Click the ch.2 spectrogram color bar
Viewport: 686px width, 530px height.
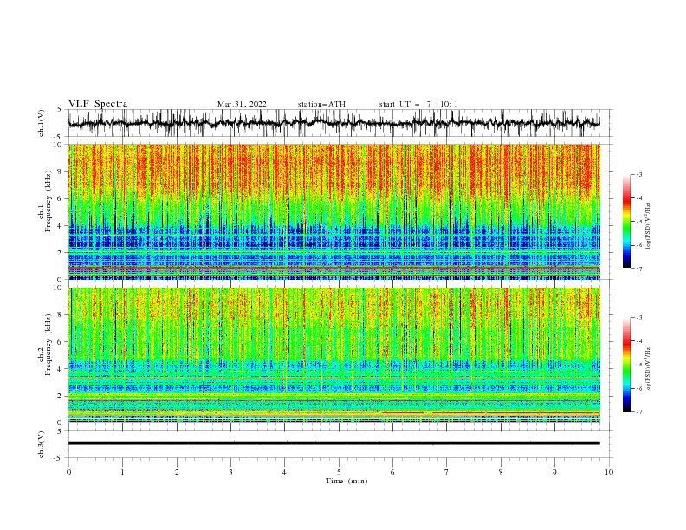click(626, 365)
